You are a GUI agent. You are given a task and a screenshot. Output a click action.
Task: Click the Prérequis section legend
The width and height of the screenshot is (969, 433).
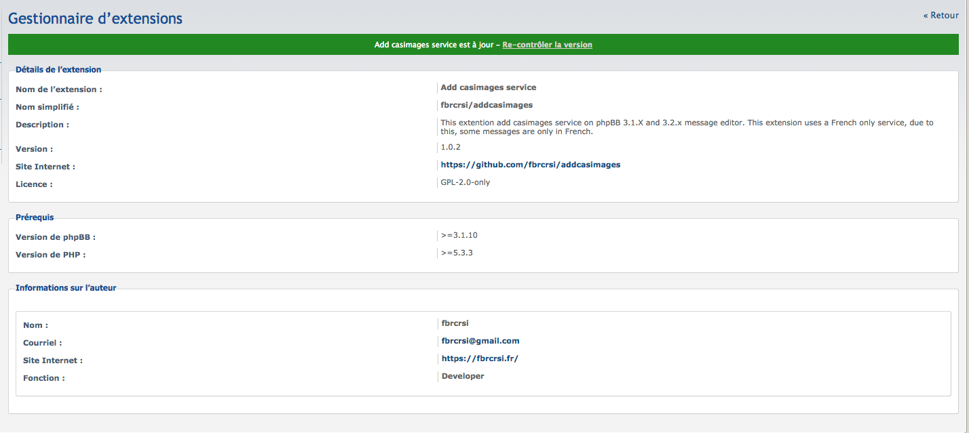click(x=35, y=218)
